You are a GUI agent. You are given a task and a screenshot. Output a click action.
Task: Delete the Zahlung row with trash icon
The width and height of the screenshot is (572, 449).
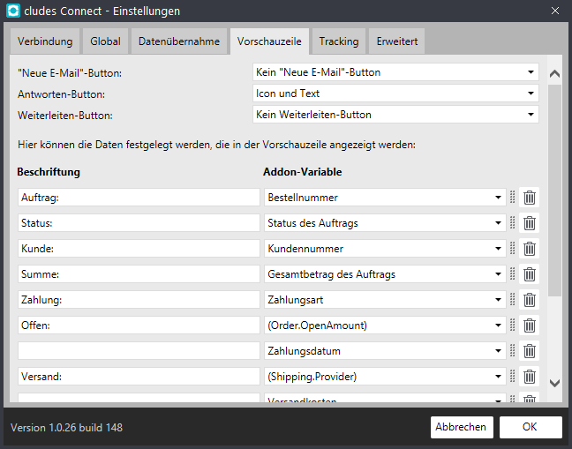coord(530,300)
